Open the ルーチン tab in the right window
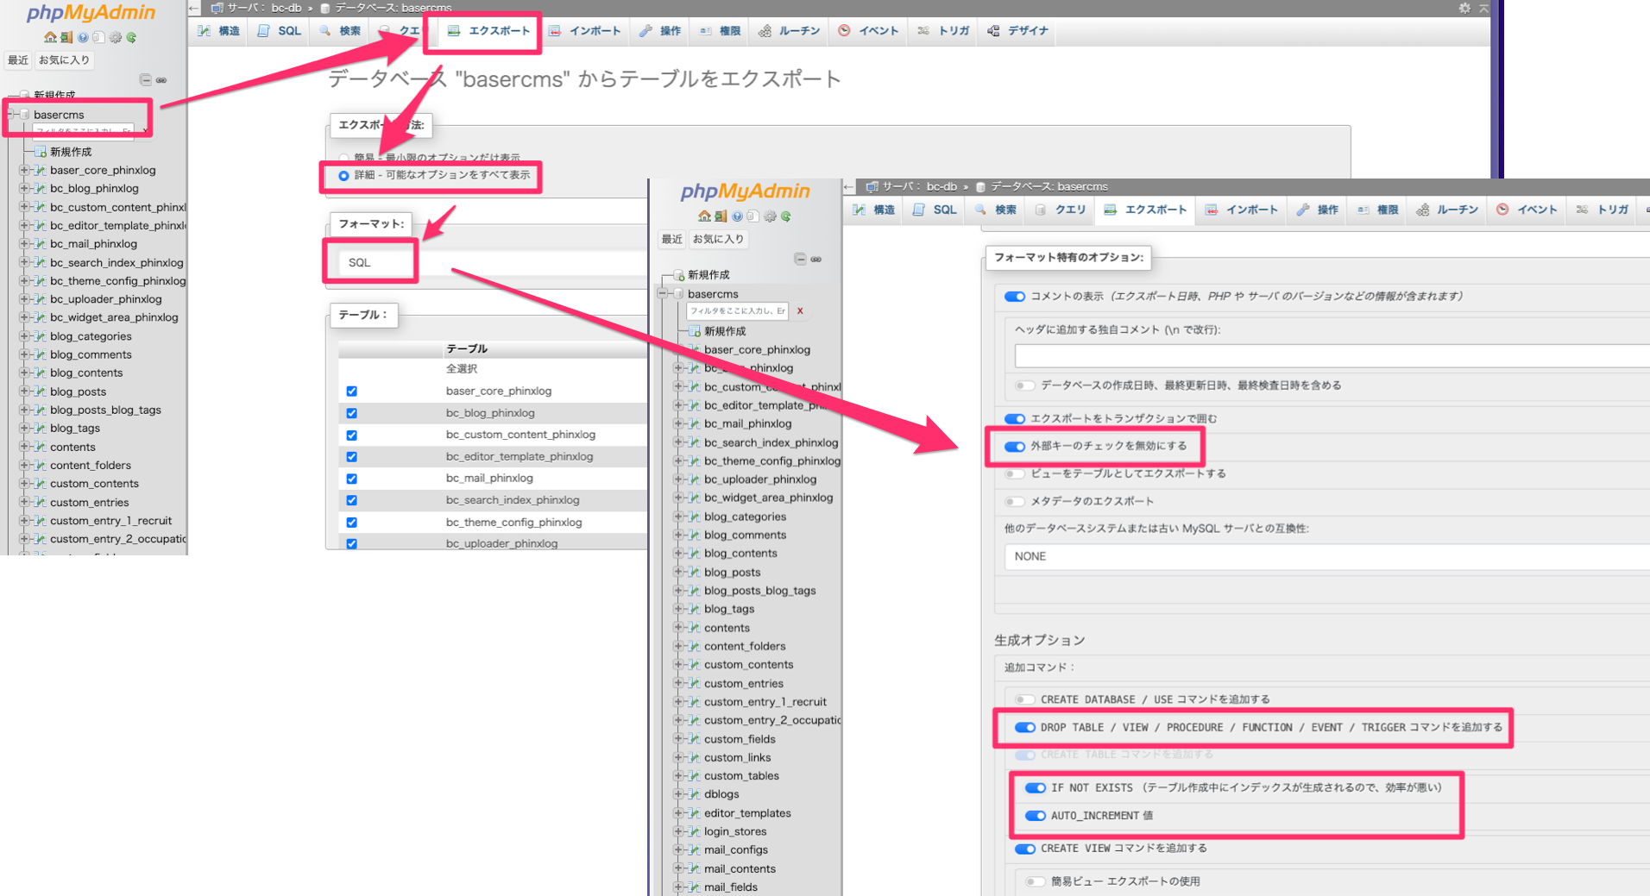Image resolution: width=1650 pixels, height=896 pixels. 1447,210
